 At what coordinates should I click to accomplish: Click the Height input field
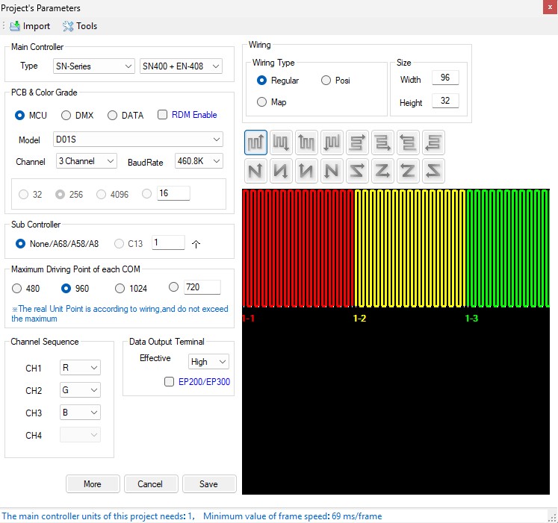tap(445, 101)
